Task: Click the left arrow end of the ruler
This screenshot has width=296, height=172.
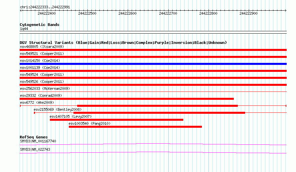Action: [21, 10]
